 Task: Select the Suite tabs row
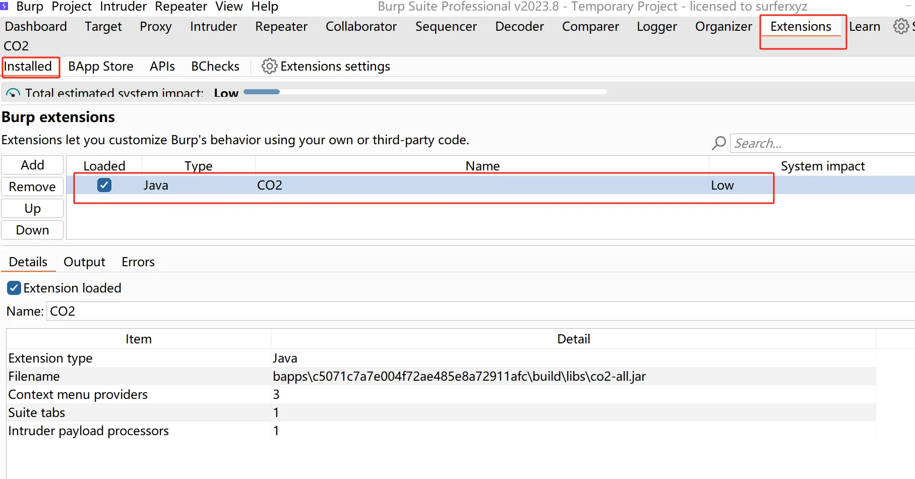442,412
